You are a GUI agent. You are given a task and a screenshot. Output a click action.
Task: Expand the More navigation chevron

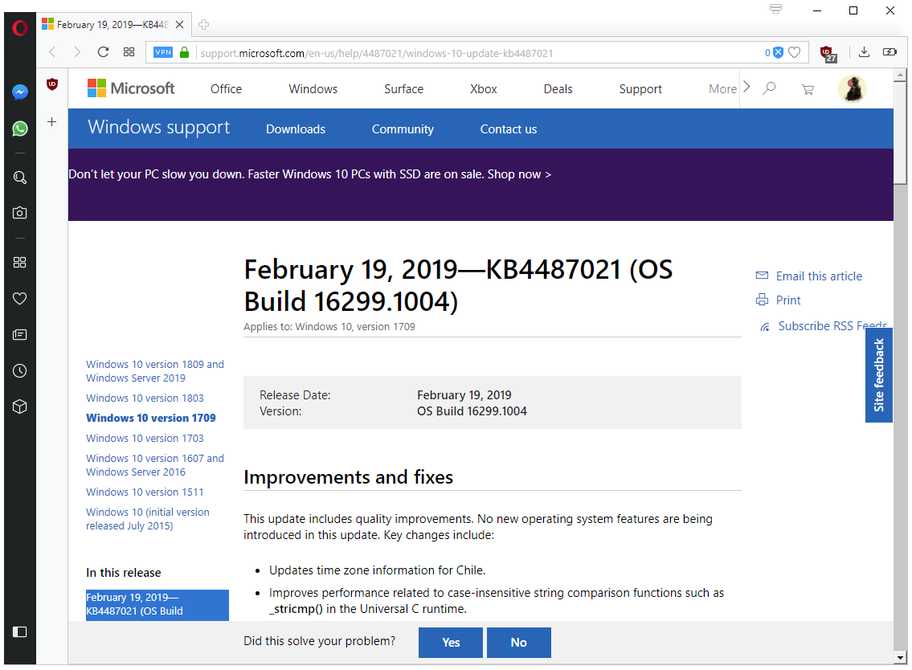click(746, 88)
